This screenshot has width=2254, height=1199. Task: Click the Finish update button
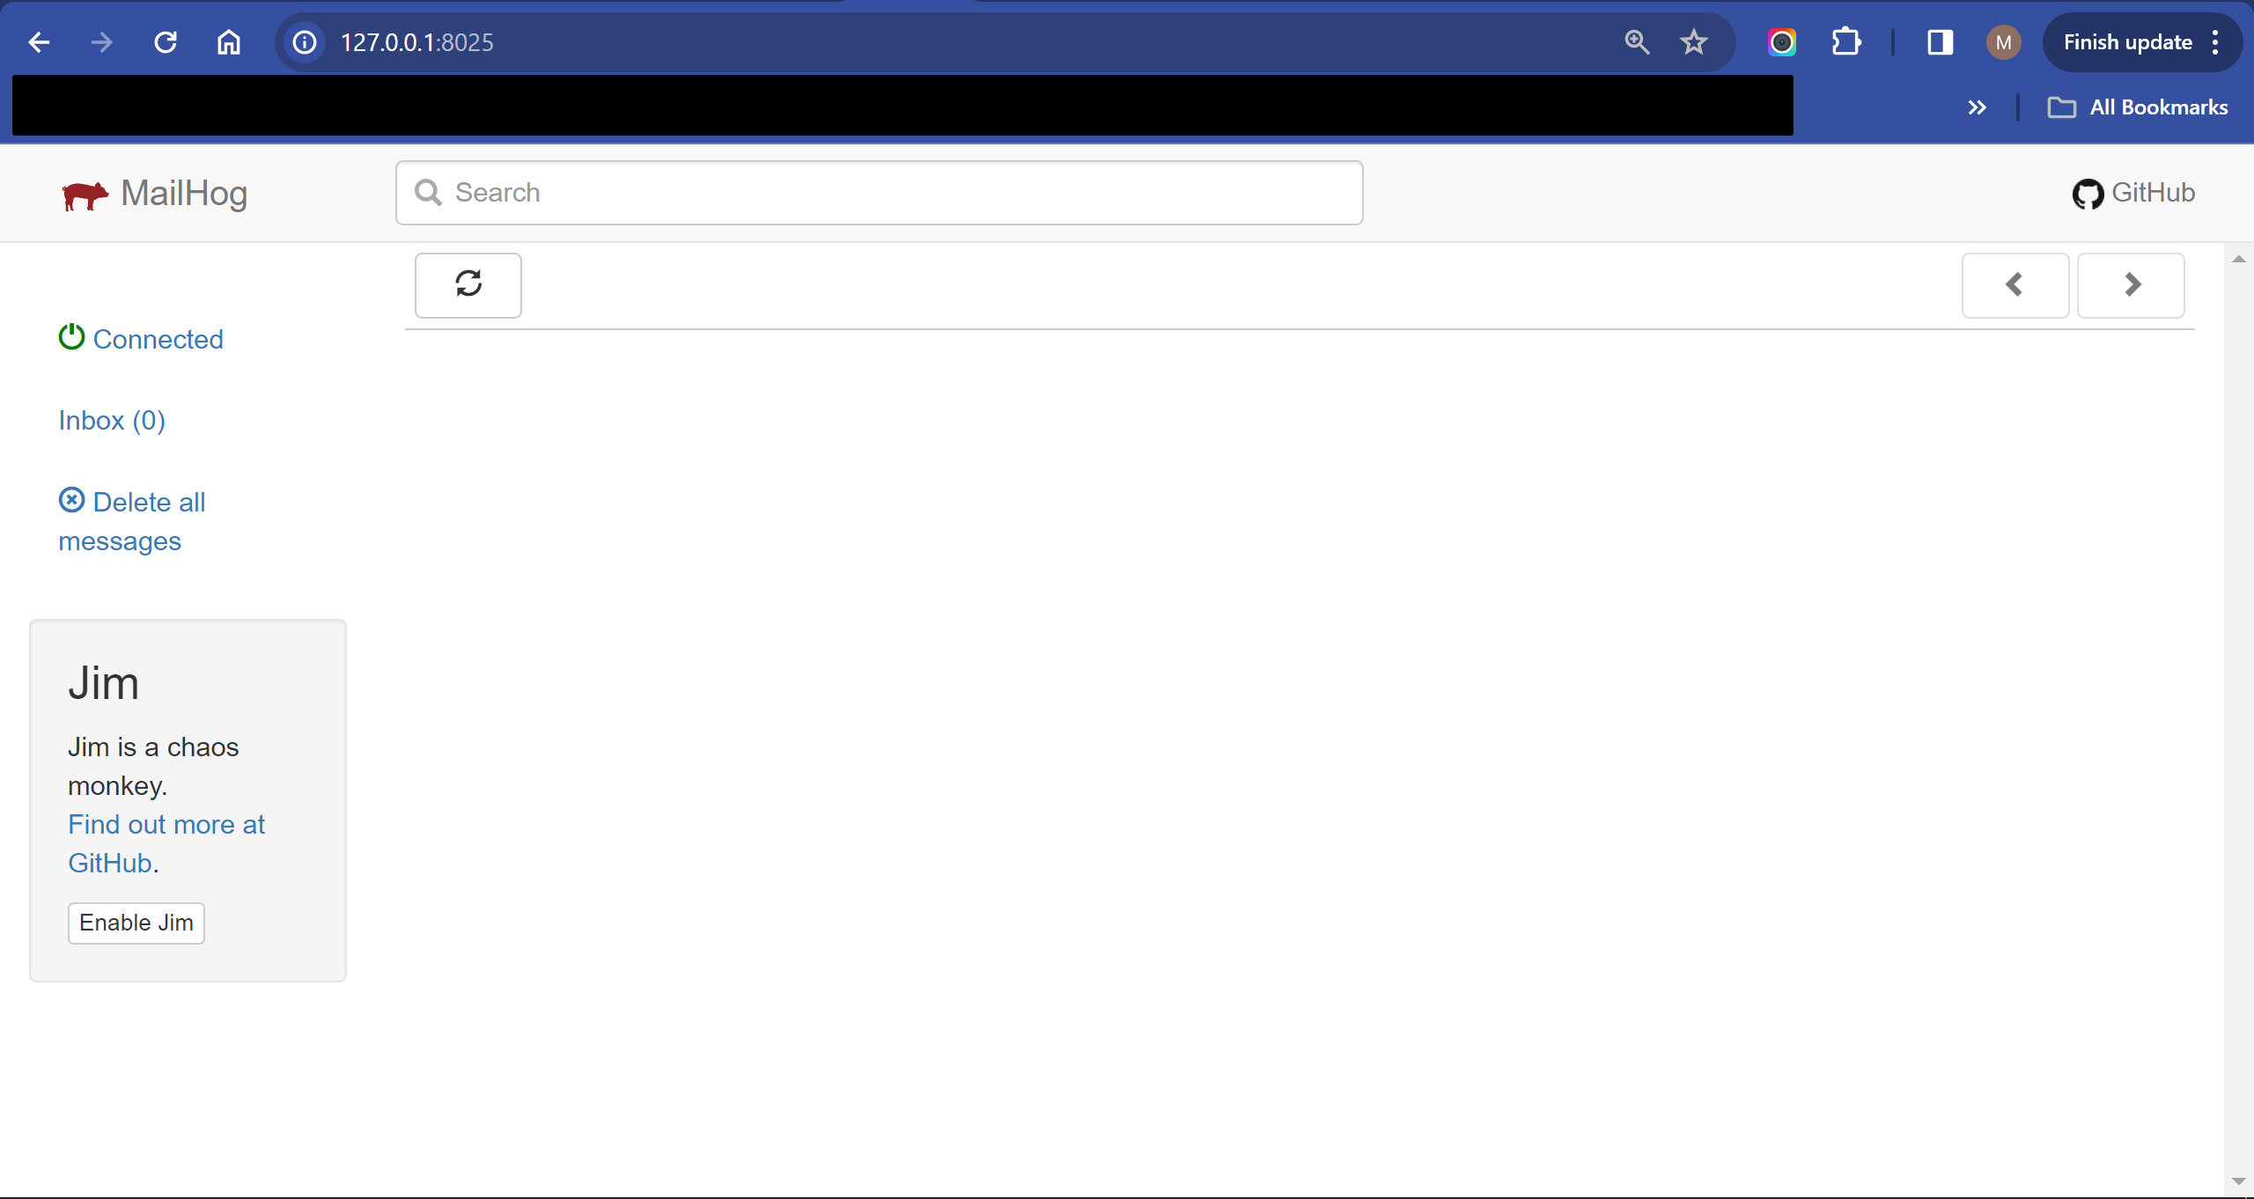2127,42
